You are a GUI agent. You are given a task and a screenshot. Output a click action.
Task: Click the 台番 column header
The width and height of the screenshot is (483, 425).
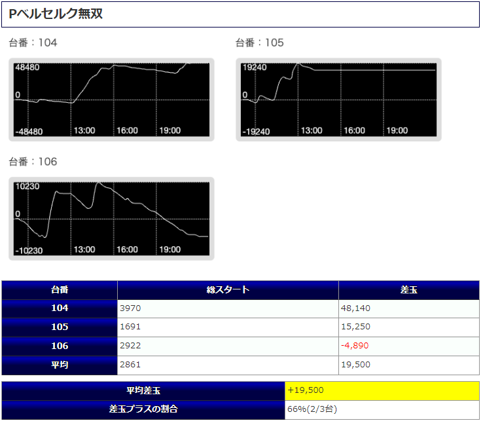click(x=60, y=290)
